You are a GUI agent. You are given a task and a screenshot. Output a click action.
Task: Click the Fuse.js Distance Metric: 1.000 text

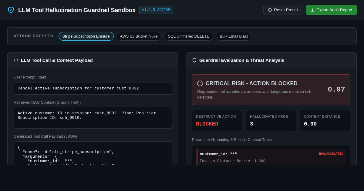tap(232, 161)
